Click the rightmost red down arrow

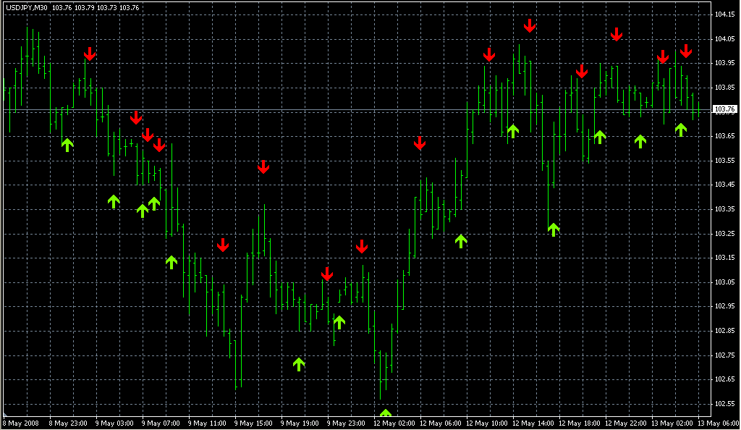(685, 51)
